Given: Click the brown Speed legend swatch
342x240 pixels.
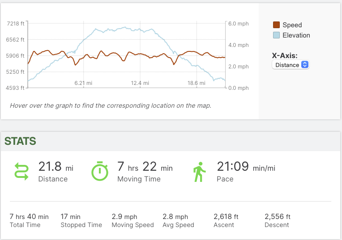Looking at the screenshot, I should pyautogui.click(x=276, y=25).
